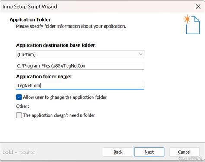Screen dimensions: 205x162
Task: Click the 'Other:' section label
Action: [22, 106]
